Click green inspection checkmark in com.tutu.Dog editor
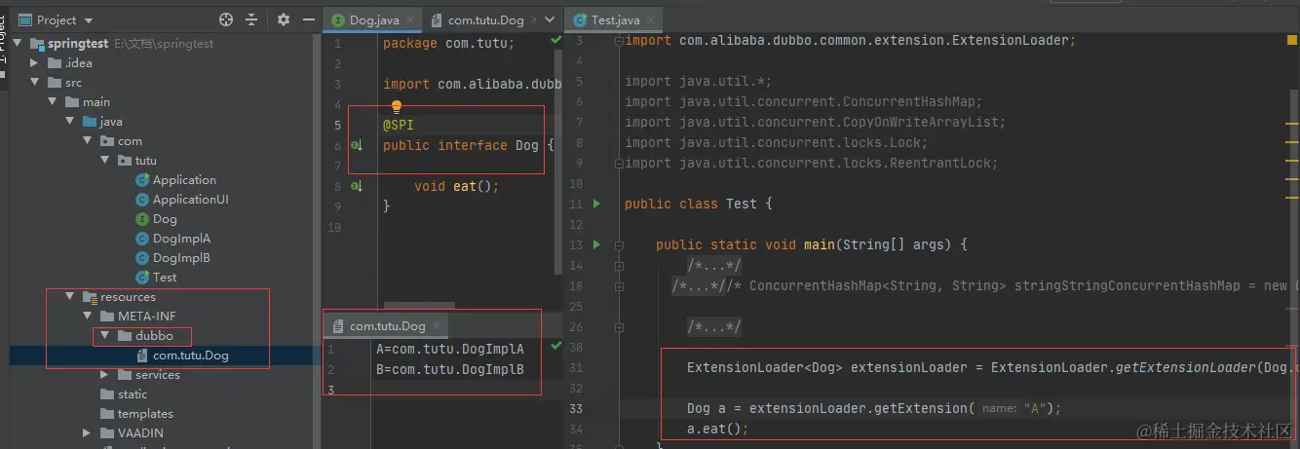The height and width of the screenshot is (449, 1300). pyautogui.click(x=555, y=346)
